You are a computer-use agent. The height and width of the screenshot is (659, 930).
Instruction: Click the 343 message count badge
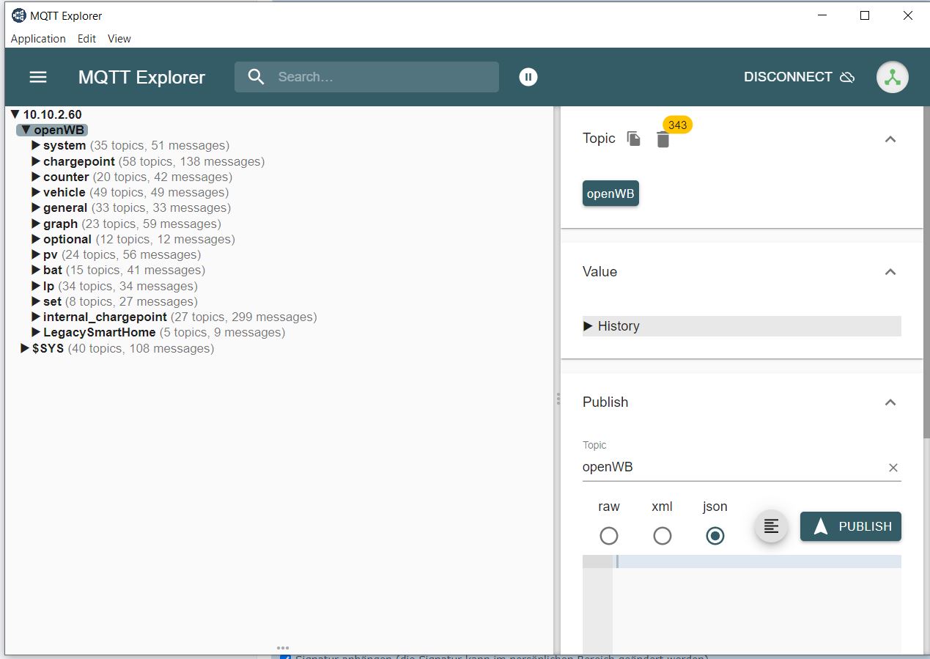pos(678,125)
